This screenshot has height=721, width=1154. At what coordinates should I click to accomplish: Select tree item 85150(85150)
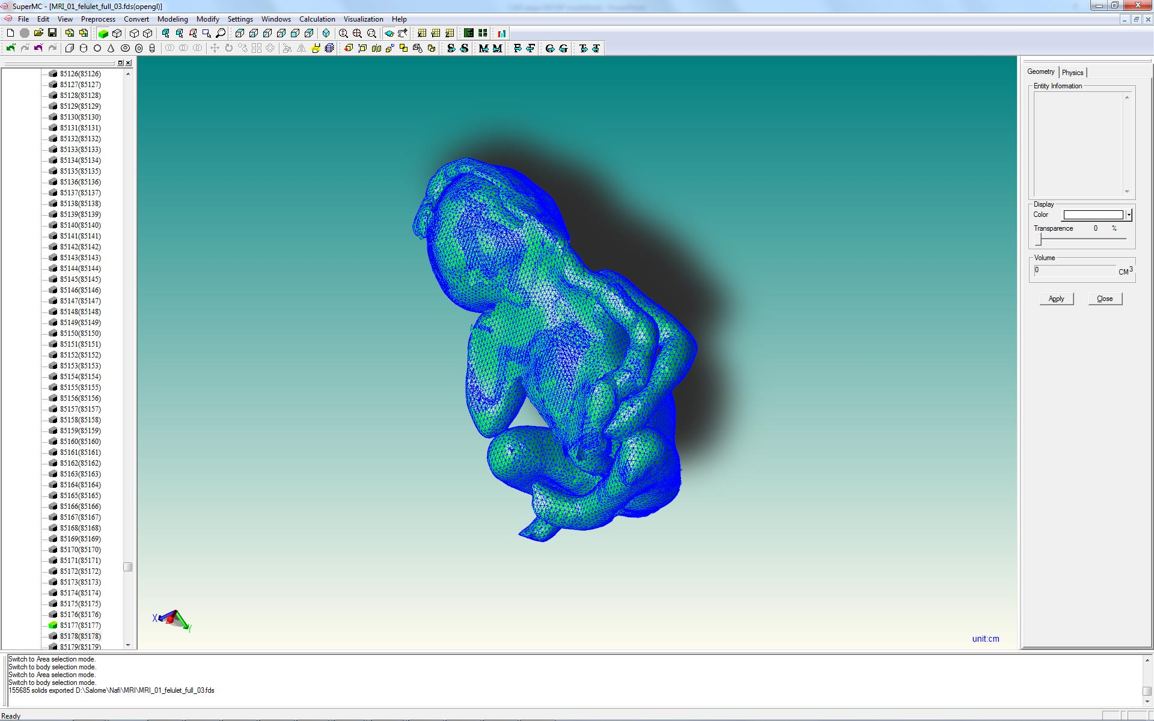80,333
